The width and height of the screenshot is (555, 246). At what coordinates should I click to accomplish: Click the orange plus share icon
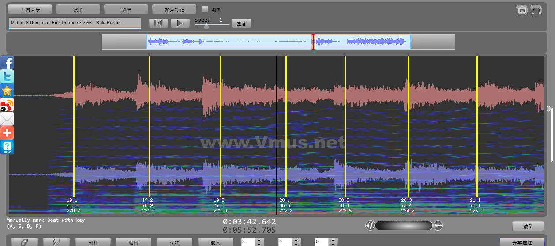click(7, 133)
